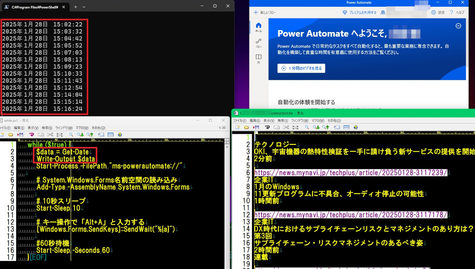The height and width of the screenshot is (269, 475).
Task: Open 編集(E) menu in test.txt editor
Action: pos(255,120)
